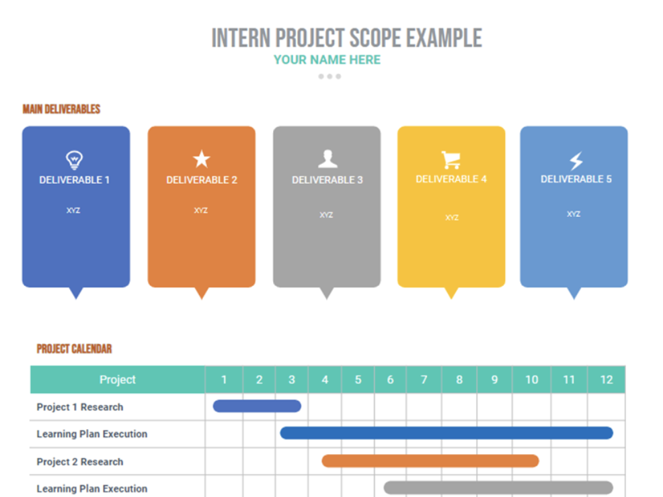Viewport: 663px width, 497px height.
Task: Click the orange Project 2 Research bar
Action: [430, 461]
